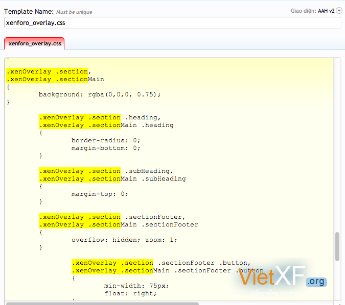Click the first highlighted .xenOverlay .section selector
Screen dimensions: 345x305
pos(47,71)
